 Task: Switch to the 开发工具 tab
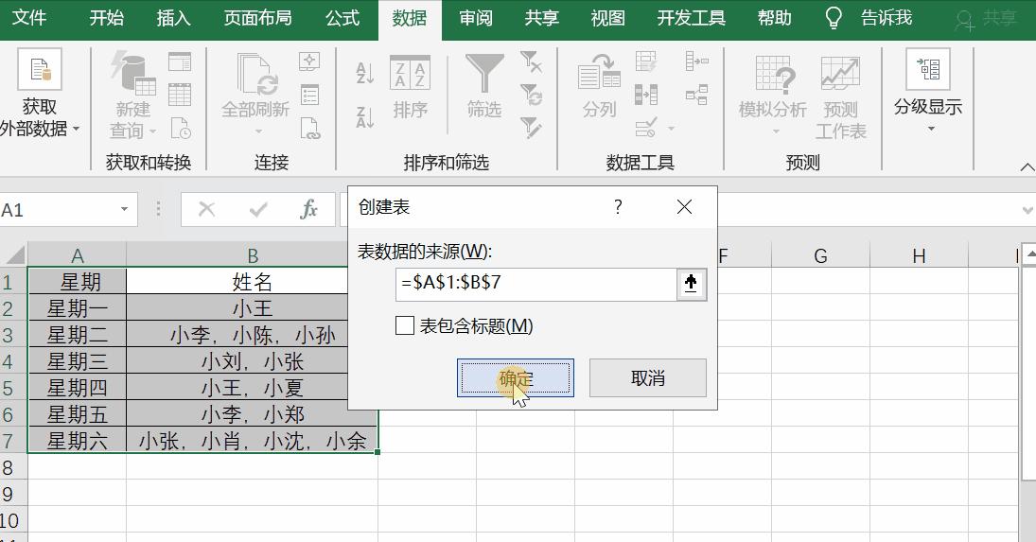(x=691, y=18)
